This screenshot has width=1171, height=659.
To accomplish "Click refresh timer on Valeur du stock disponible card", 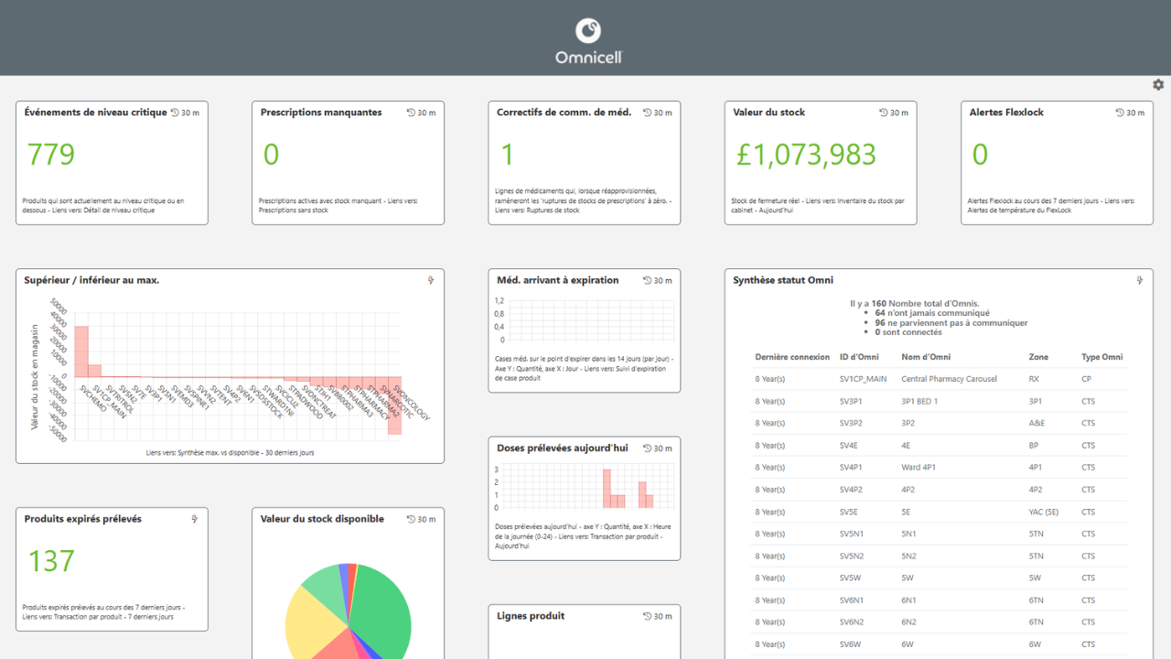I will click(x=421, y=519).
